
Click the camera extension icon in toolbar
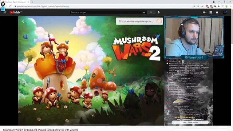click(215, 7)
